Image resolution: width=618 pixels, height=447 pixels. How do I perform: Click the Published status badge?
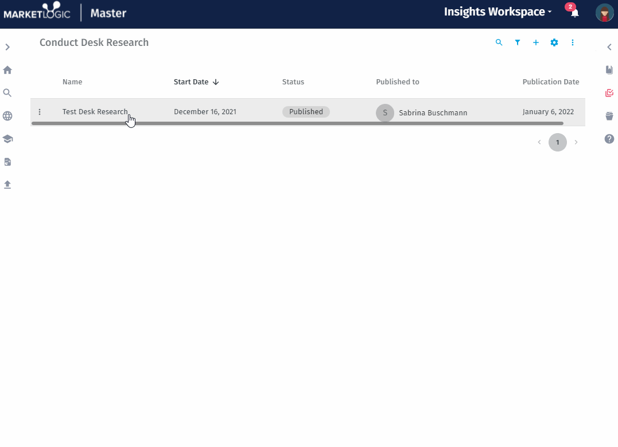(x=306, y=111)
